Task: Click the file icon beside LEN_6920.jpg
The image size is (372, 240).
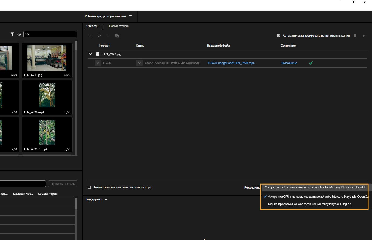Action: pyautogui.click(x=98, y=54)
